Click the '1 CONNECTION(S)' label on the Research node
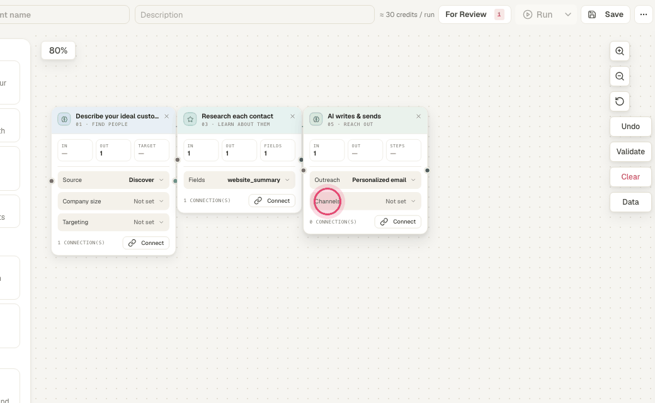The image size is (655, 403). tap(207, 200)
